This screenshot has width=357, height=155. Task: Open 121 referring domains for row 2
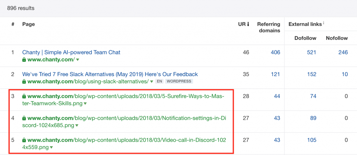tap(276, 74)
